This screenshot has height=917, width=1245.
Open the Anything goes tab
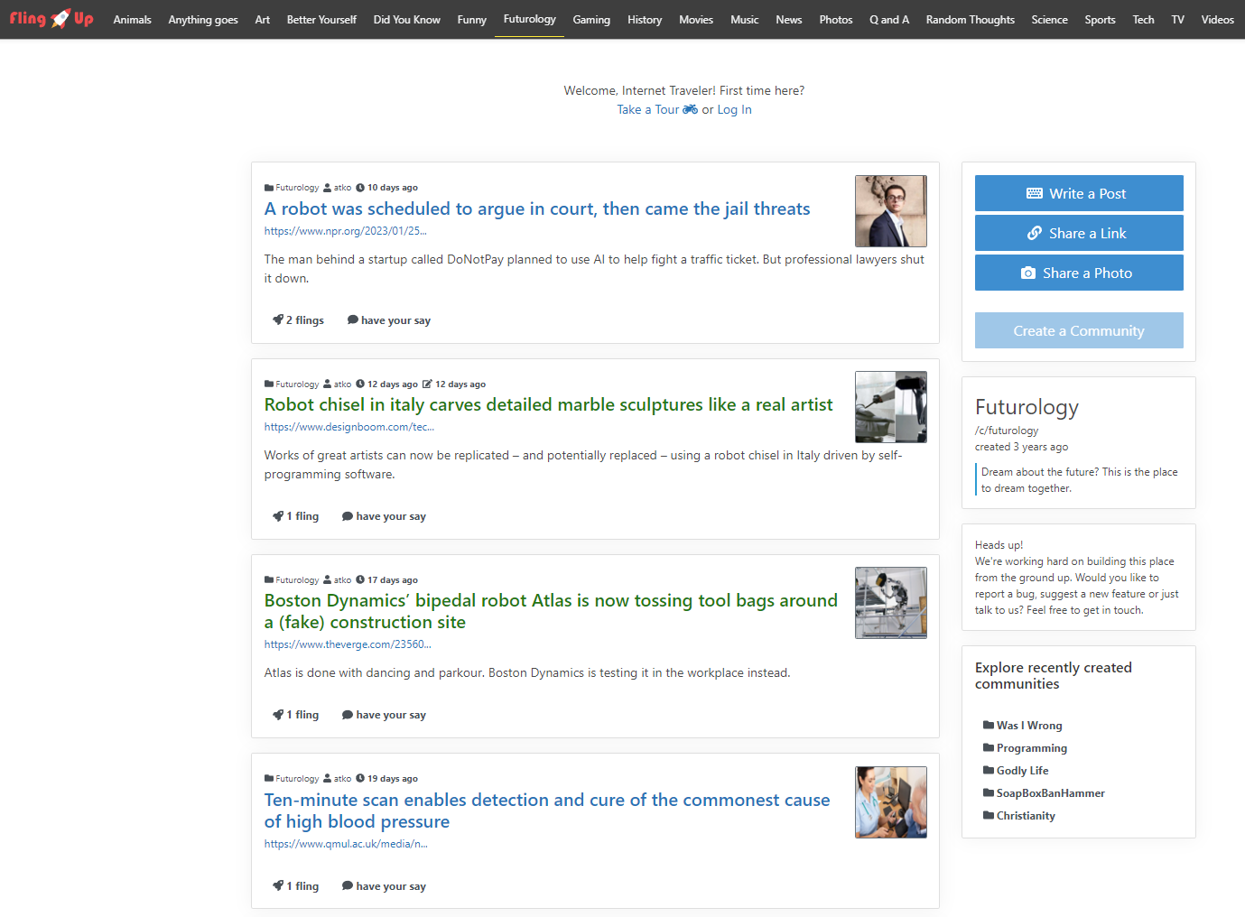point(203,19)
